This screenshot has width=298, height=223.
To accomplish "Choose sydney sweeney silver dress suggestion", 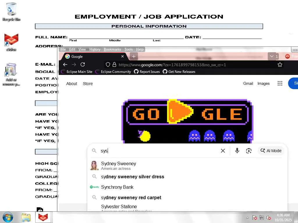I will (187, 177).
